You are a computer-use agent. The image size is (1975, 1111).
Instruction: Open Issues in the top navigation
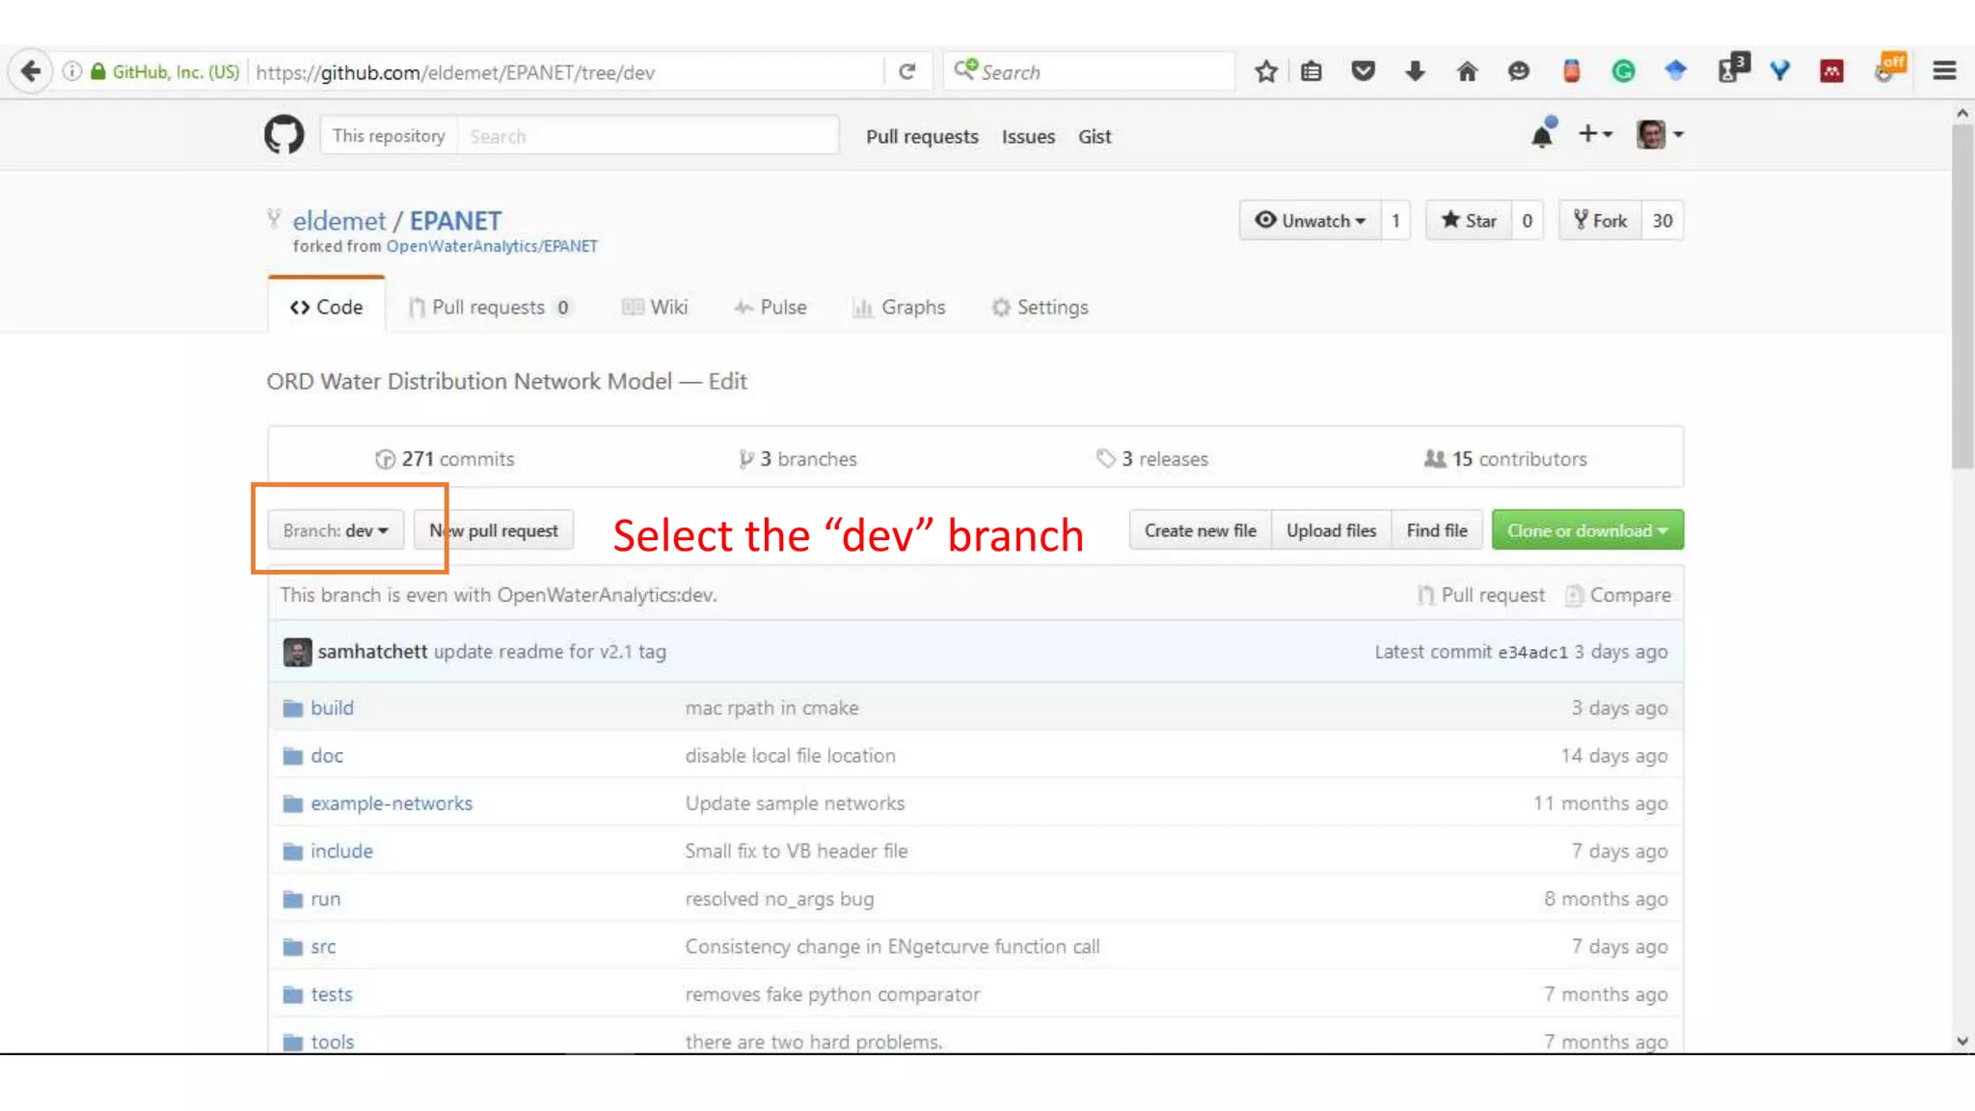click(1028, 136)
